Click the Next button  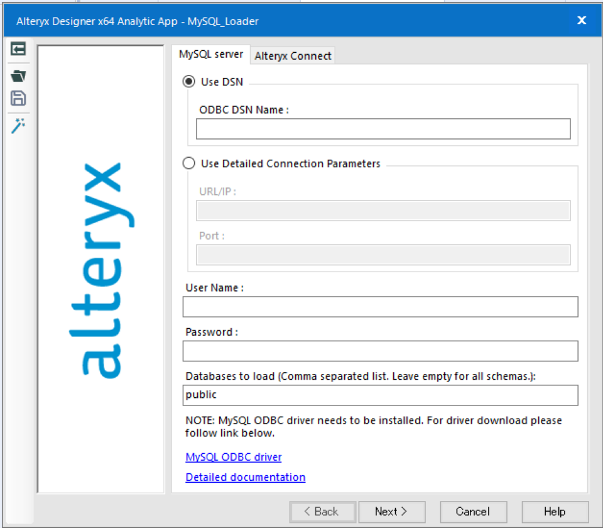(392, 512)
